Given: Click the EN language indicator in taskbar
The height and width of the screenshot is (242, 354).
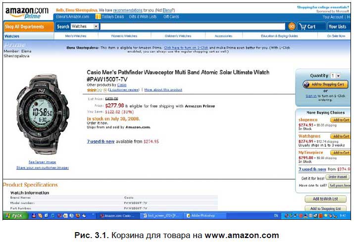Looking at the screenshot, I should coord(276,216).
